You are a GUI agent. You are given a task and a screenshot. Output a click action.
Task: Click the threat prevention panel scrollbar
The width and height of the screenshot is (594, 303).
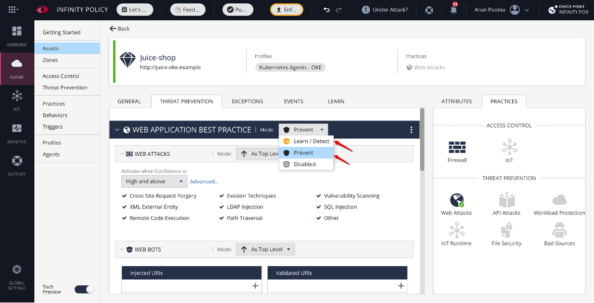422,140
